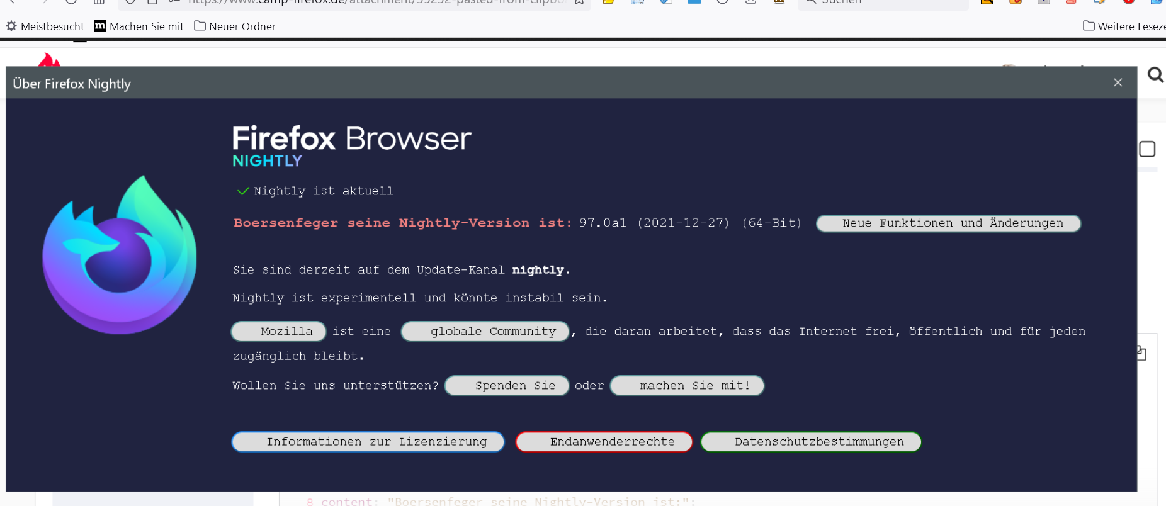The width and height of the screenshot is (1166, 506).
Task: Click the 'Firefox Browser' wordmark heading
Action: [x=352, y=138]
